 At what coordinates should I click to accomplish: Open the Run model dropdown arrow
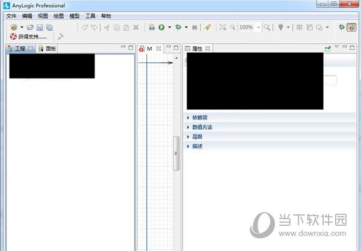170,28
